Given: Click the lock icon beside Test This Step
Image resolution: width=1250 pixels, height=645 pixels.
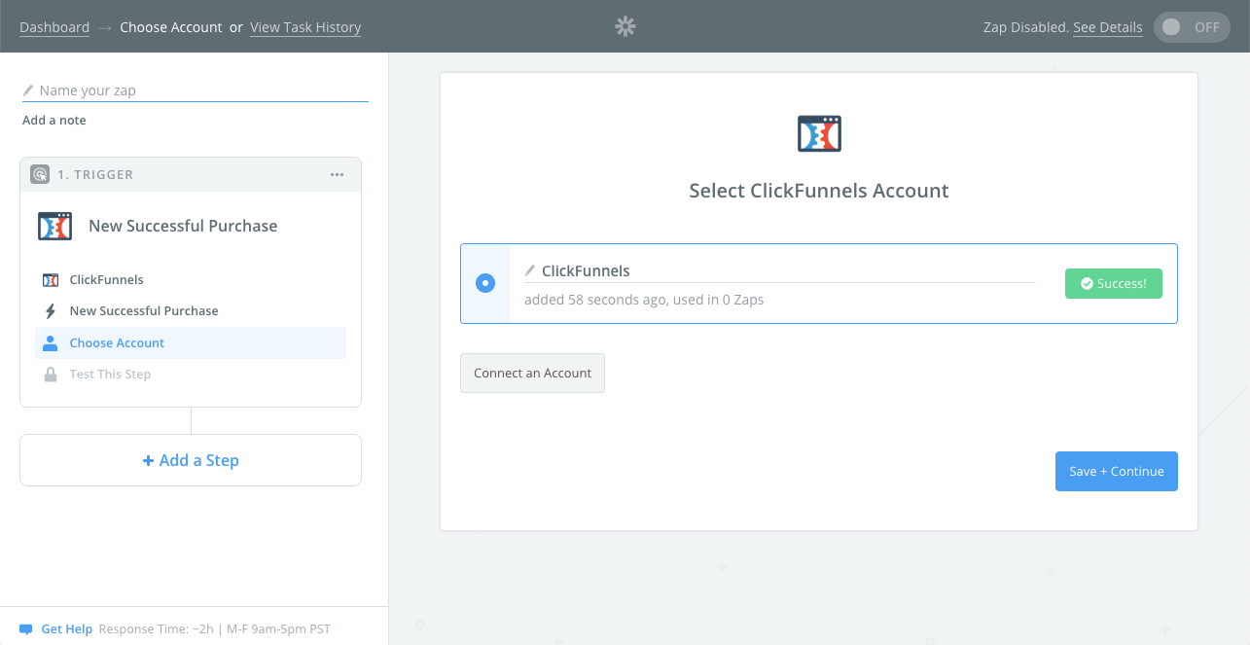Looking at the screenshot, I should pos(51,374).
